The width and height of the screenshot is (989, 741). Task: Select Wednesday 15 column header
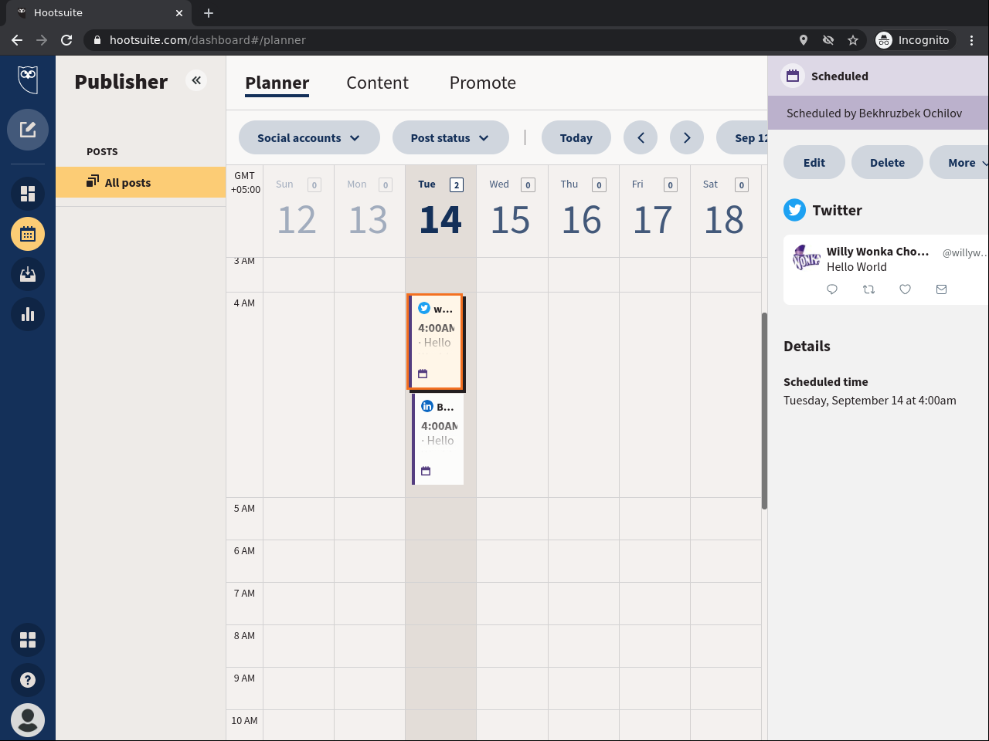point(511,210)
